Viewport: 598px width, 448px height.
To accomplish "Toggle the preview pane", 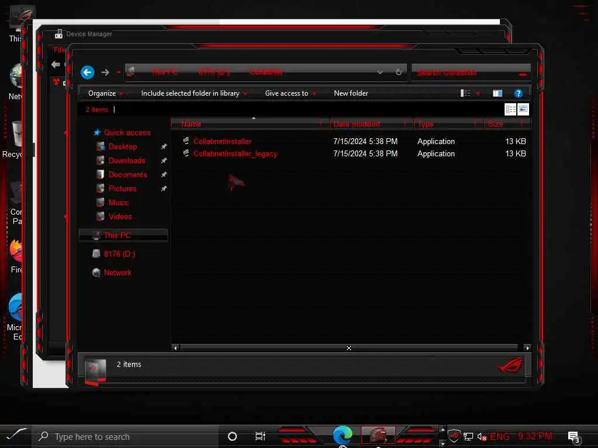I will click(x=498, y=93).
